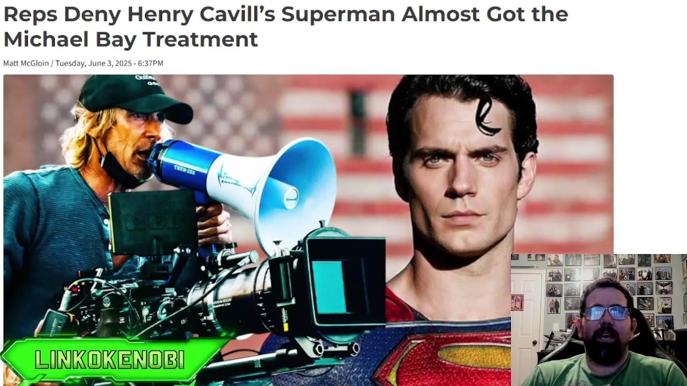Click the film camera's teal matte box screen
Image resolution: width=687 pixels, height=386 pixels.
tap(329, 287)
